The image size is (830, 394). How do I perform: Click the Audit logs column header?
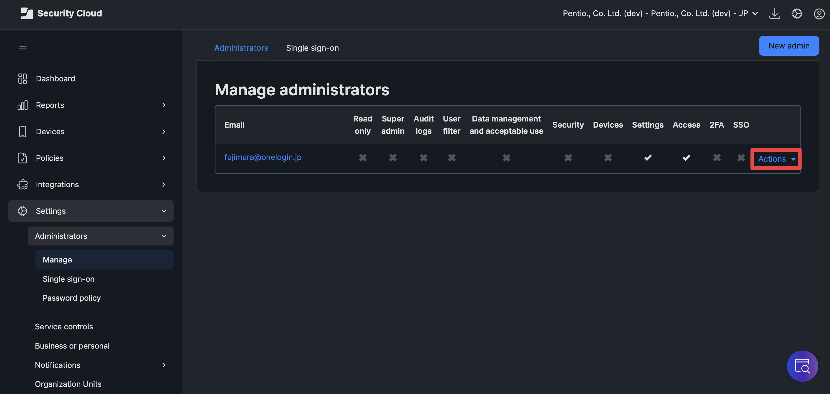click(x=423, y=125)
